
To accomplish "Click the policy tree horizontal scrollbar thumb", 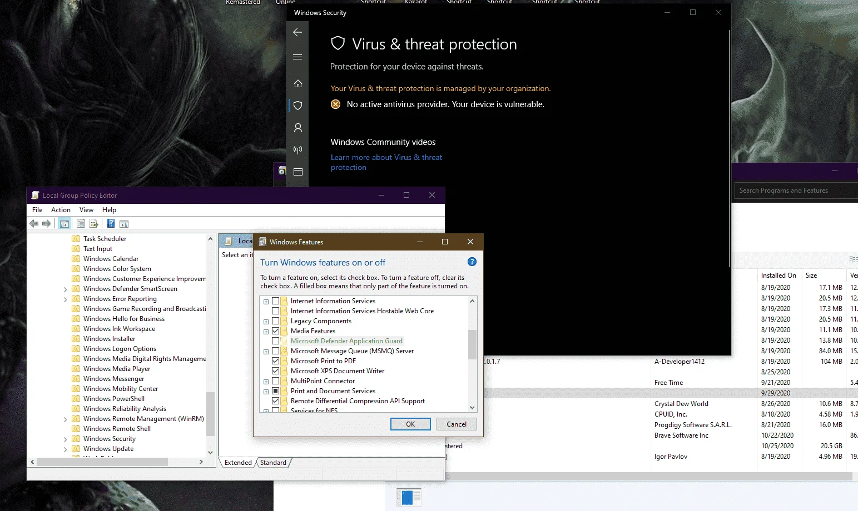I will pyautogui.click(x=102, y=462).
